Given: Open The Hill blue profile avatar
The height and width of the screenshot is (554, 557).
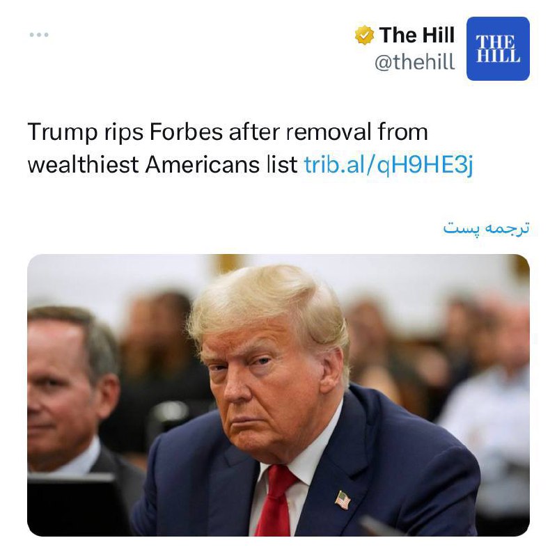Looking at the screenshot, I should pyautogui.click(x=498, y=49).
